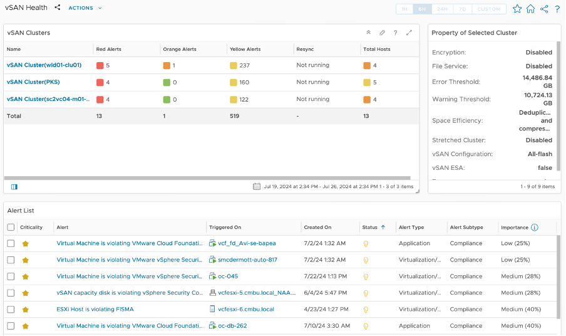The image size is (566, 336).
Task: Switch time range to 24H
Action: point(442,9)
